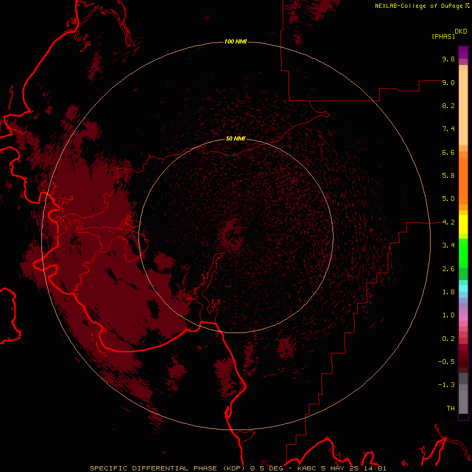Click the 8.2 value on color scale
Viewport: 472px width, 472px height.
tap(448, 105)
